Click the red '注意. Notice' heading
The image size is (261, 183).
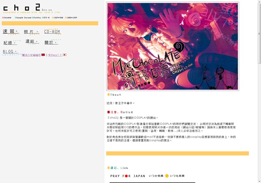pos(120,112)
